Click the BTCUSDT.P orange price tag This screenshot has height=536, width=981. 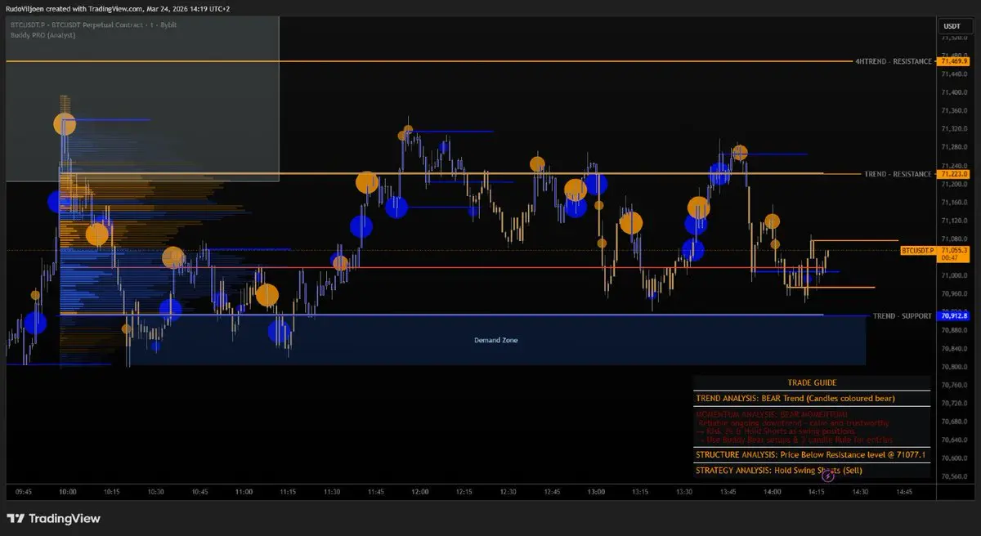point(917,249)
